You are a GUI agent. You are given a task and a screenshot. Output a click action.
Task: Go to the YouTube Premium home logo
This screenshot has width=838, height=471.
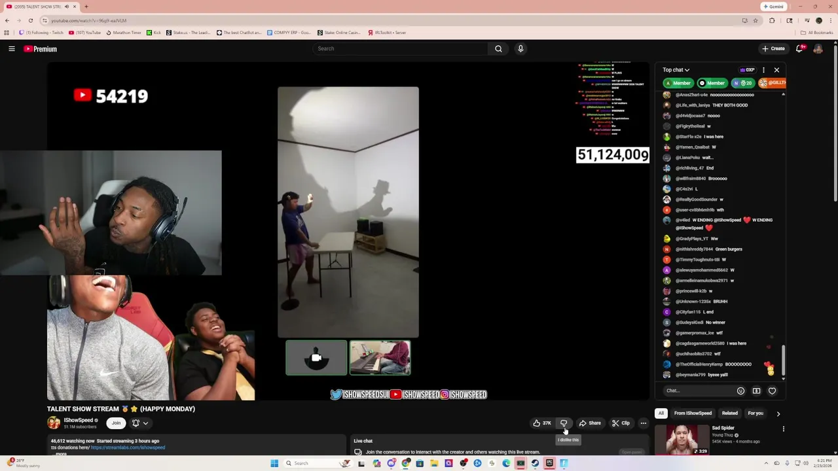pyautogui.click(x=41, y=49)
